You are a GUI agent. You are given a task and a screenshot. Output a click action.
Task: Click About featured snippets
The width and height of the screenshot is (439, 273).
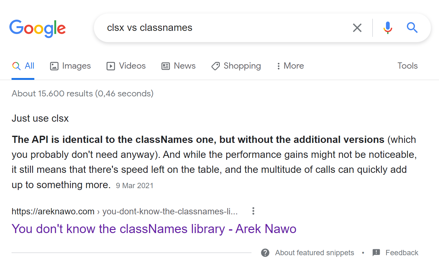point(314,253)
